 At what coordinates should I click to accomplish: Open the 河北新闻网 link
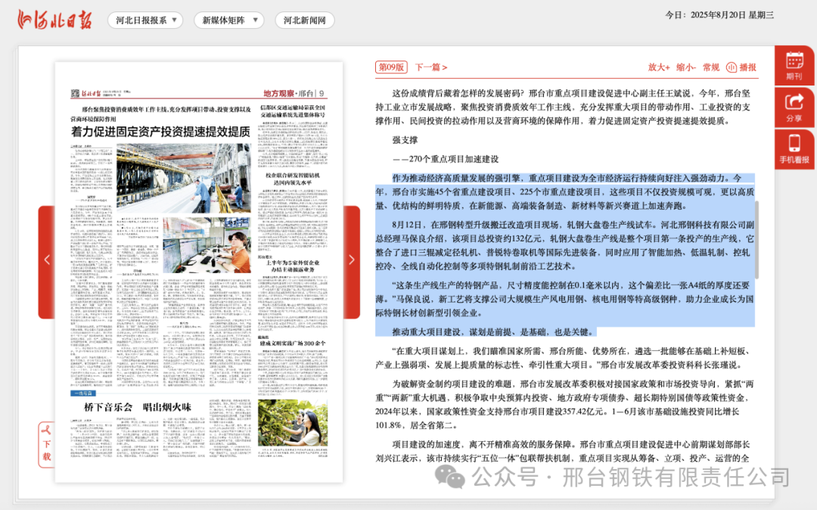coord(305,20)
